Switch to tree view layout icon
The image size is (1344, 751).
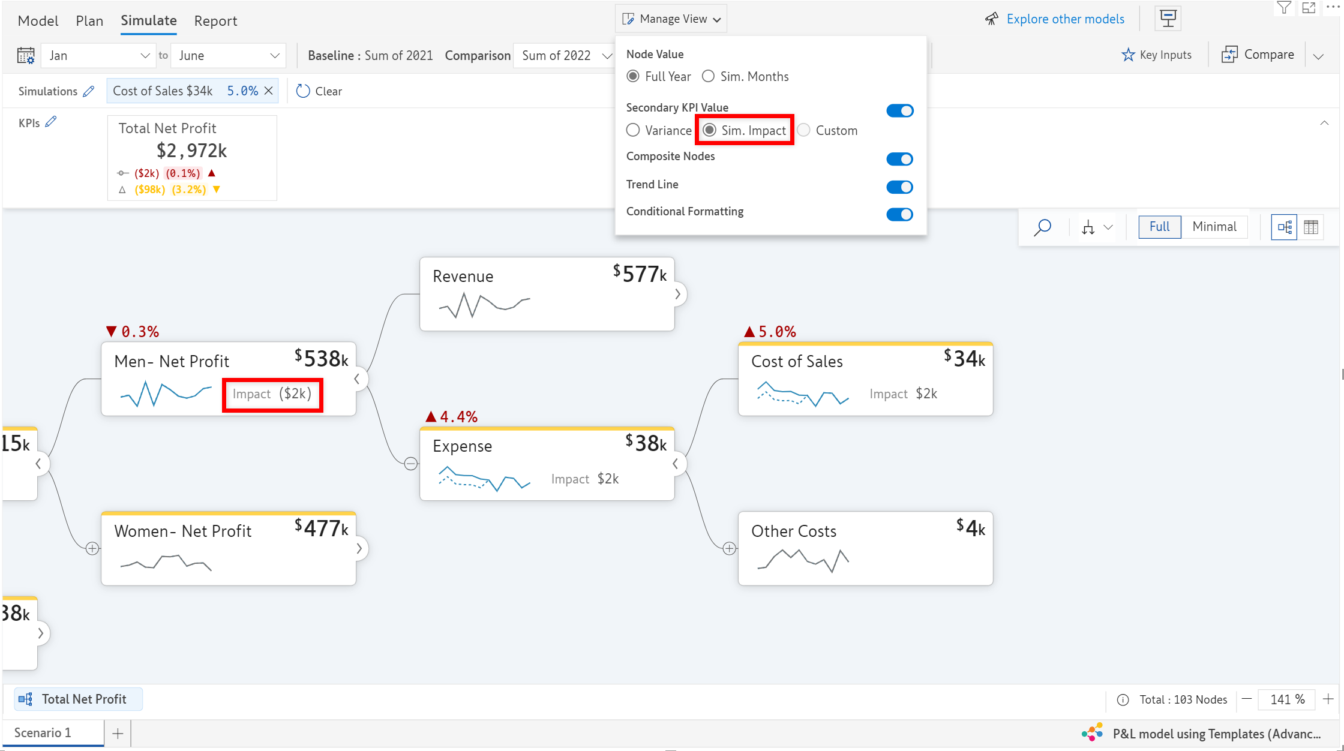1285,227
